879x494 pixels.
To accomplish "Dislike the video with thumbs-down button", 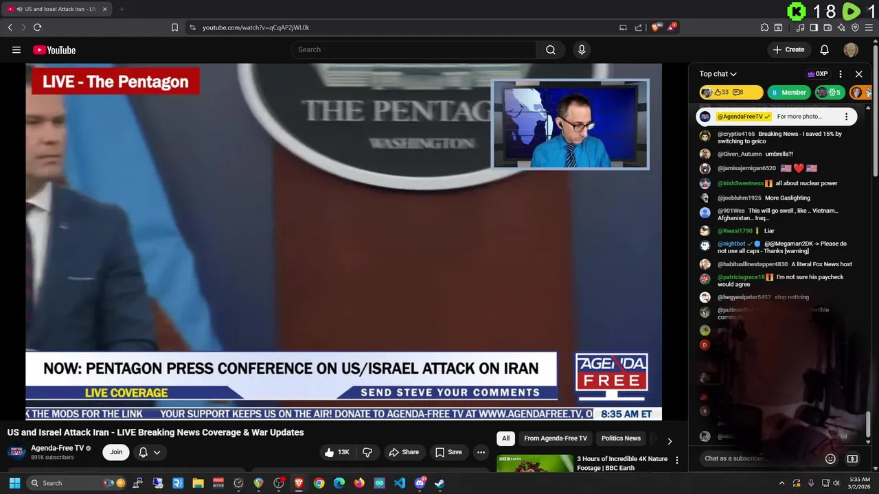I will [x=367, y=452].
